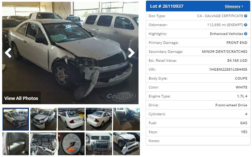The image size is (252, 157).
Task: Open the last close-up front damage thumbnail
Action: tap(126, 144)
